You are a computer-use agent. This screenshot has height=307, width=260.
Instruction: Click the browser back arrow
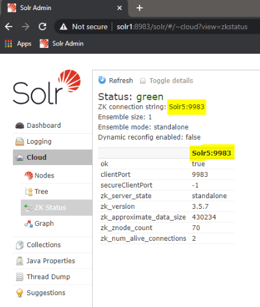pyautogui.click(x=9, y=27)
